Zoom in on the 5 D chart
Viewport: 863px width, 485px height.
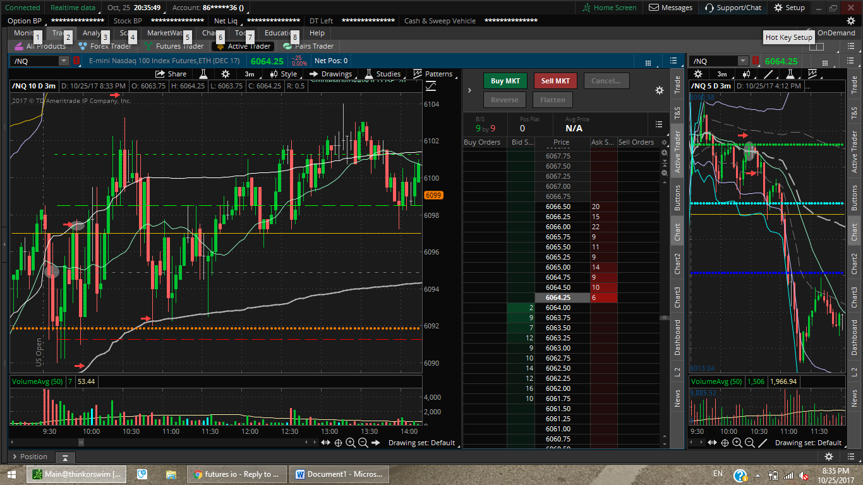(x=737, y=443)
